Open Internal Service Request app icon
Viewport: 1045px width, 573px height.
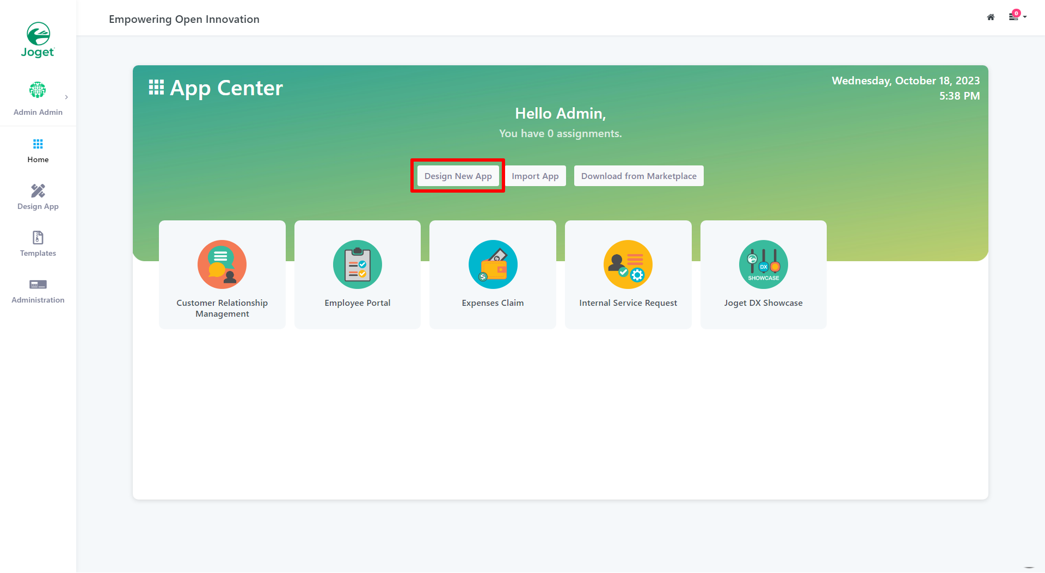coord(628,264)
